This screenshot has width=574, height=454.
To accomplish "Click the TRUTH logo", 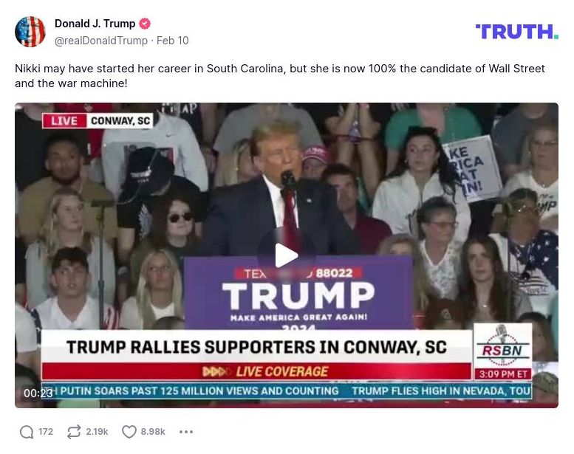I will point(517,32).
